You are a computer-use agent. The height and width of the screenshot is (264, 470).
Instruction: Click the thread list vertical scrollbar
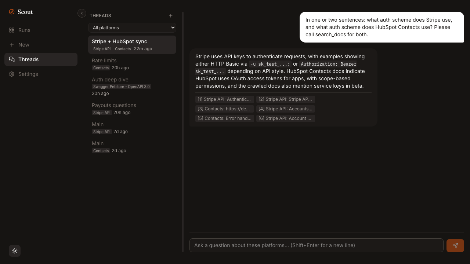[183, 132]
